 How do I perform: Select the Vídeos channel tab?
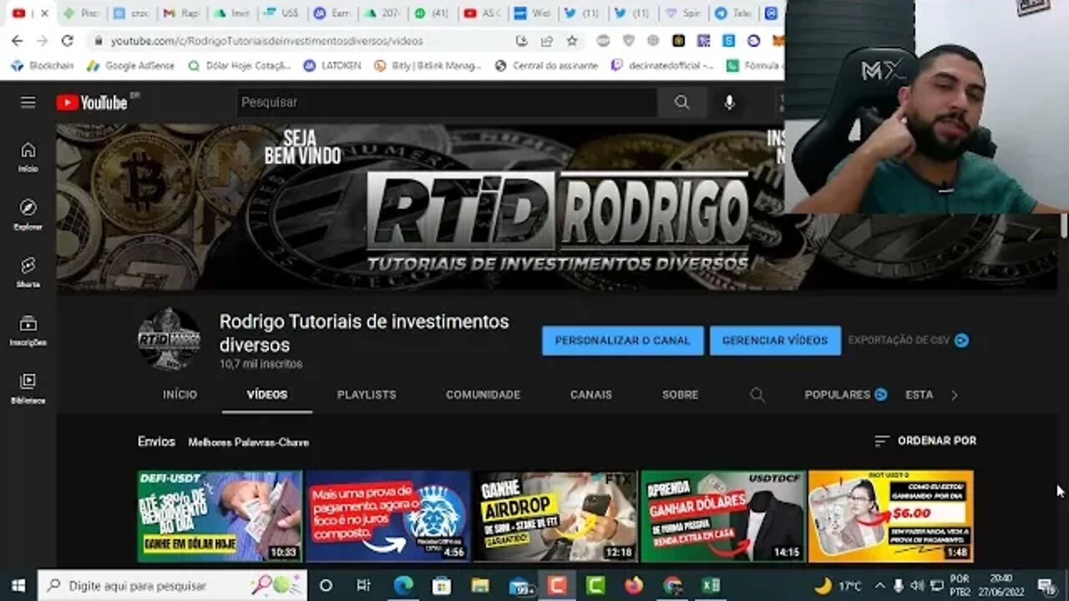click(267, 395)
